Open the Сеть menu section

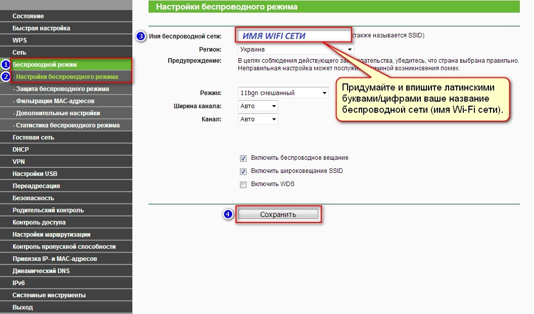click(66, 53)
